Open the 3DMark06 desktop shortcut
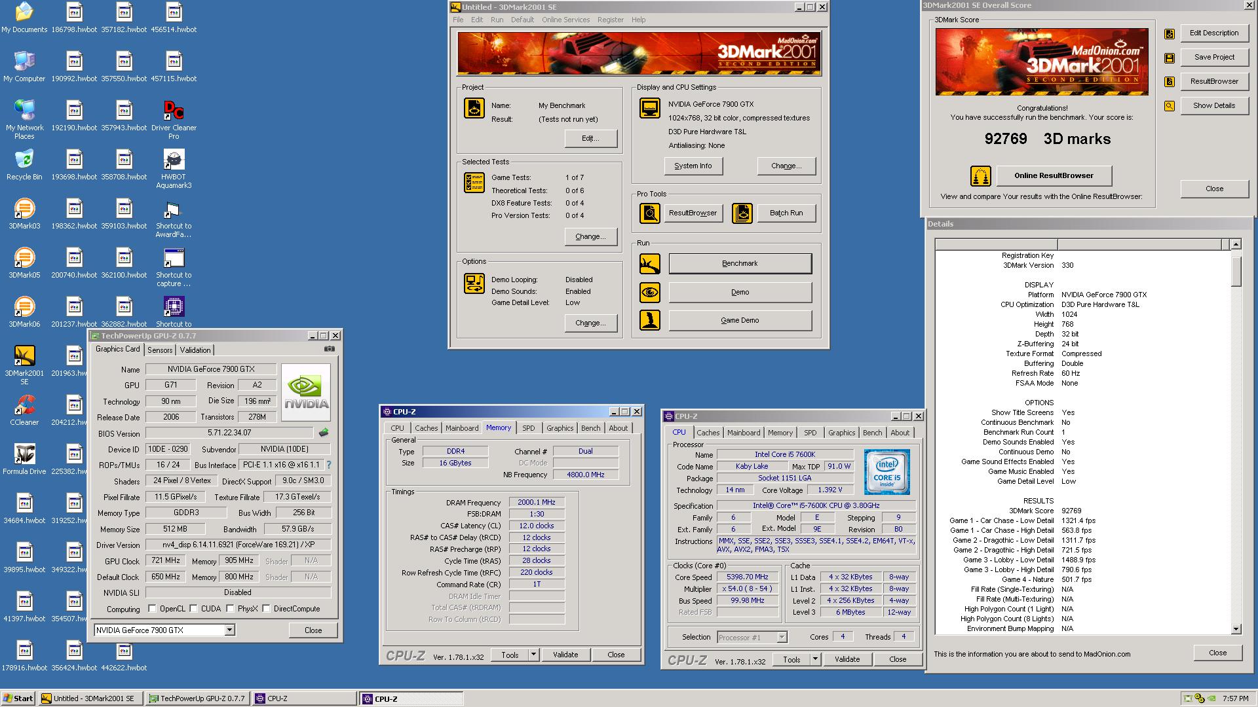The image size is (1258, 707). (24, 312)
